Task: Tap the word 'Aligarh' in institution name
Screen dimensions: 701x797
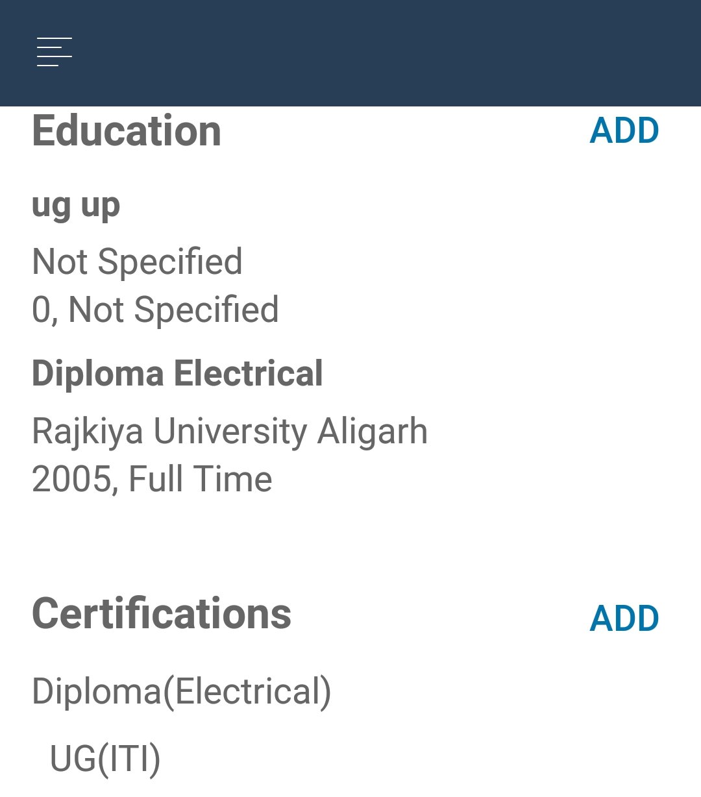Action: click(x=372, y=432)
